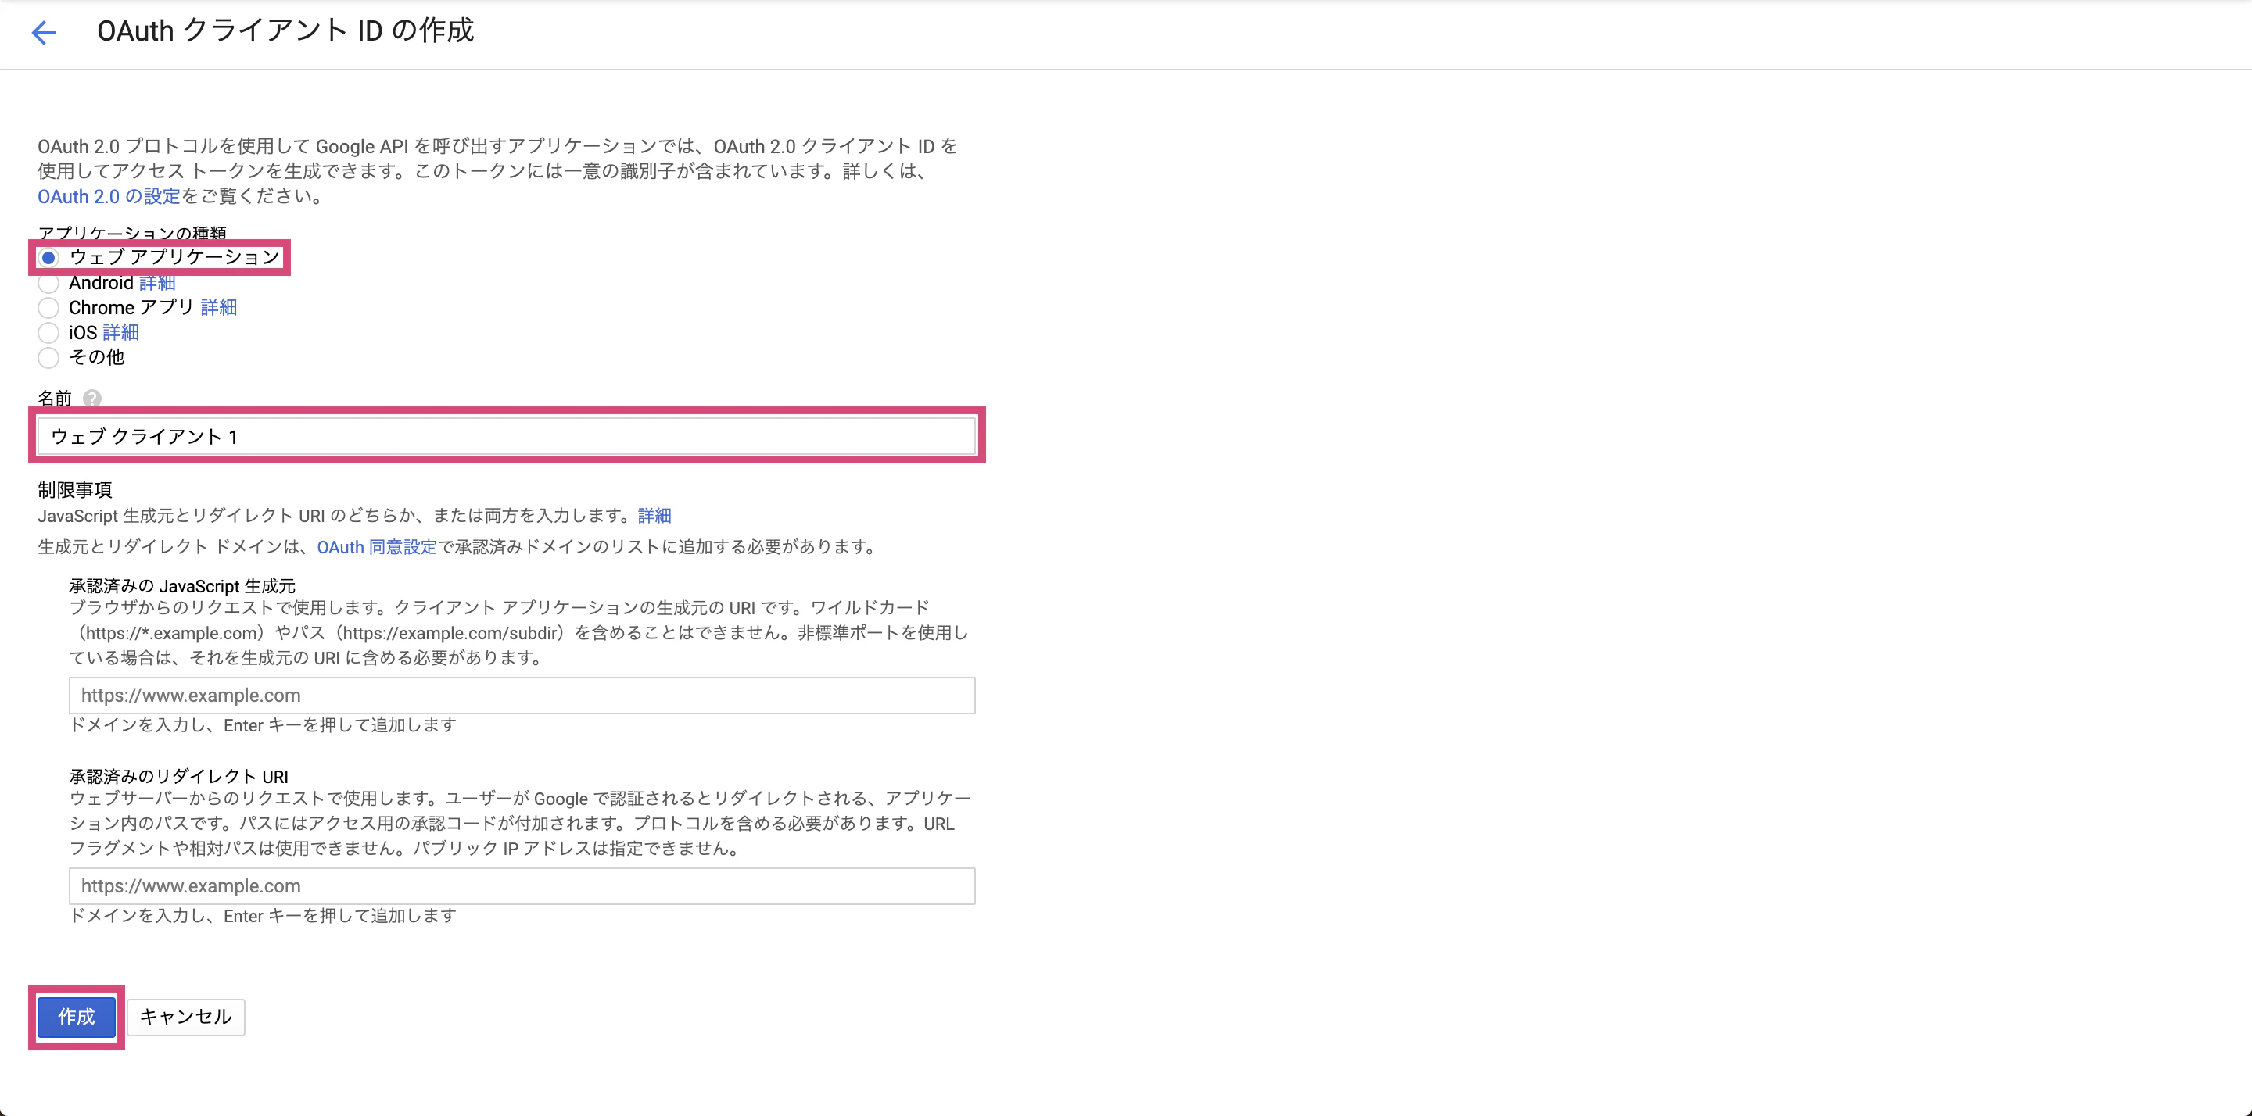Click the 名前 field containing ウェブ クライアント 1
This screenshot has width=2252, height=1116.
tap(506, 436)
